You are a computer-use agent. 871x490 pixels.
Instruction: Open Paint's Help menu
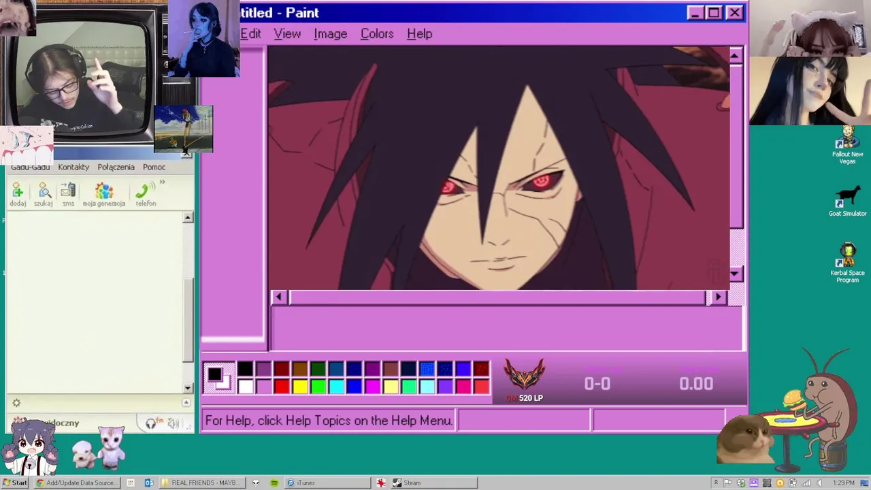tap(419, 33)
